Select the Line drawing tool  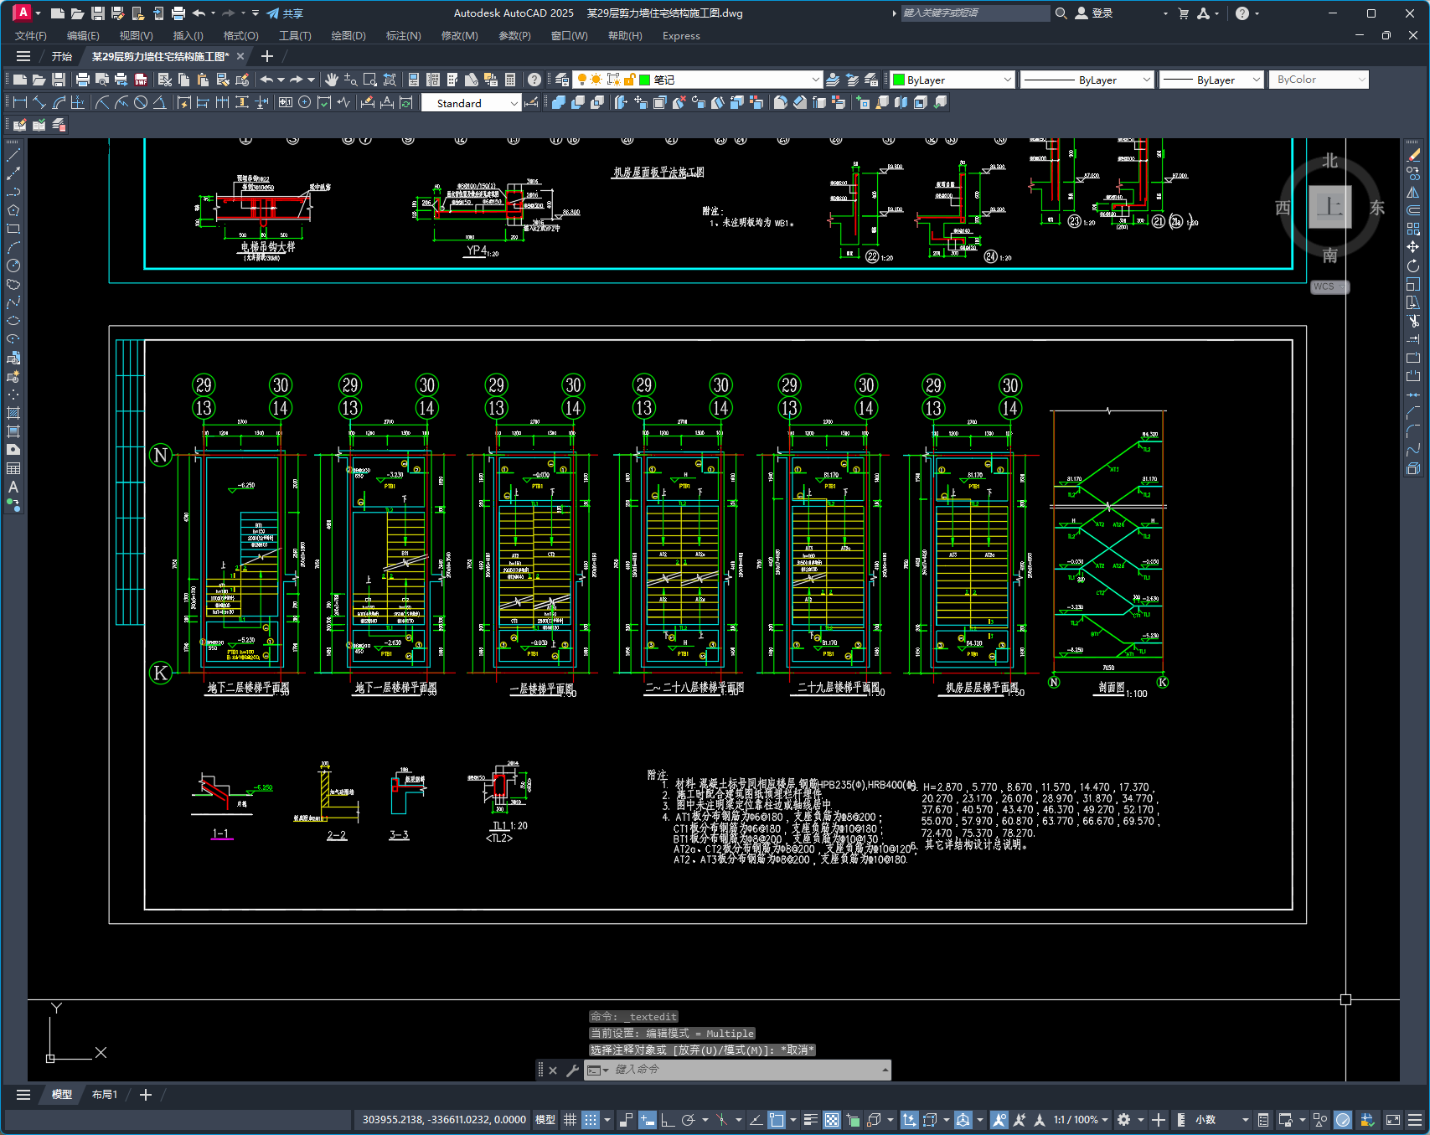tap(13, 155)
